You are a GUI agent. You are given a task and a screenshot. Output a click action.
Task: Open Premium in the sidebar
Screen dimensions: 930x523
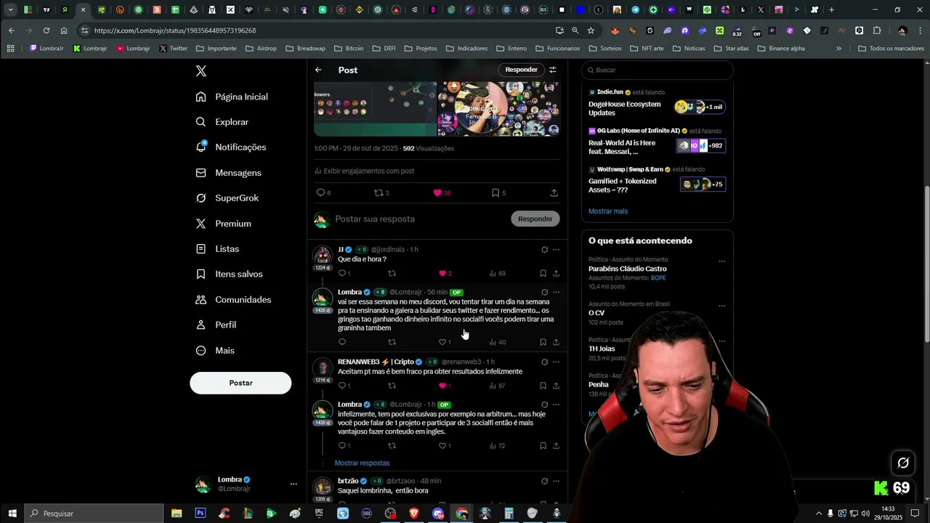tap(224, 224)
